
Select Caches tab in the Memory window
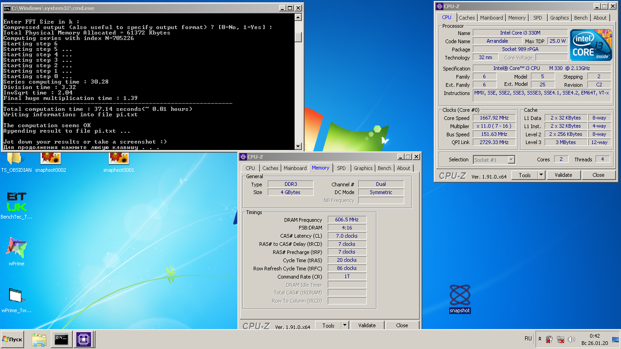(x=270, y=168)
